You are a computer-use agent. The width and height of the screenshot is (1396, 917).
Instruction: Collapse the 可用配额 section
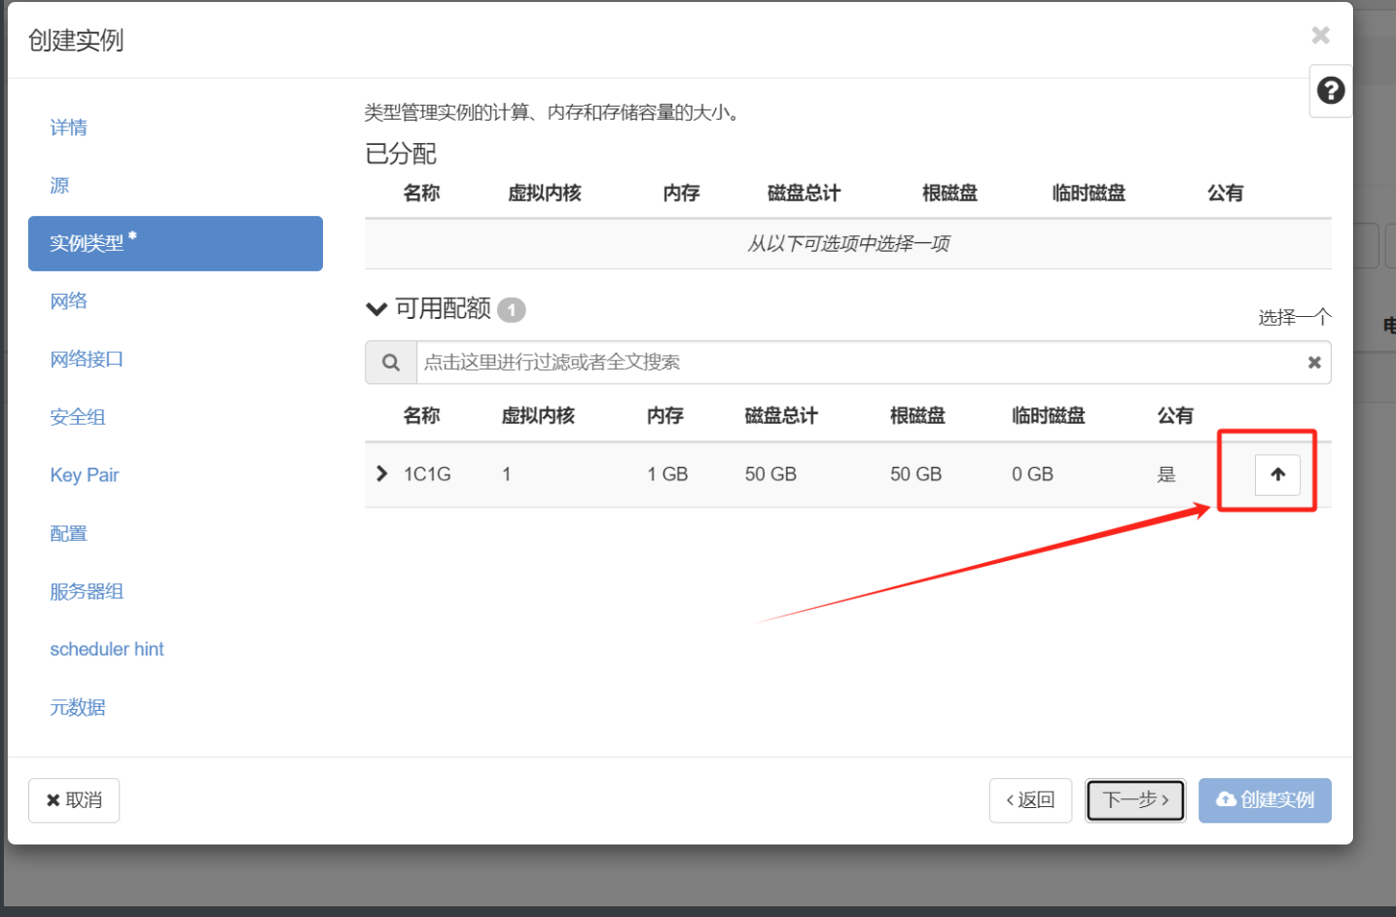click(376, 309)
